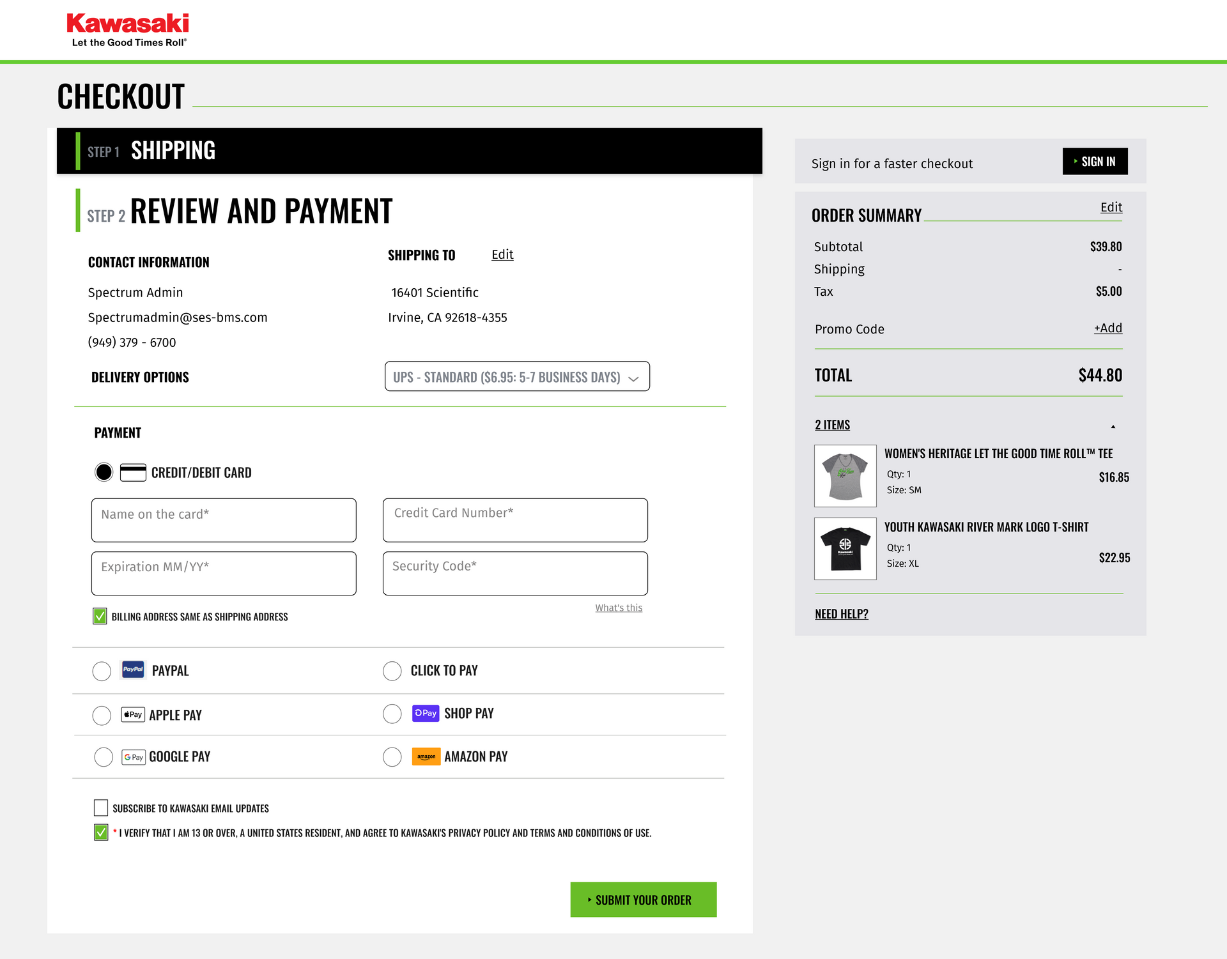Edit the shipping address
This screenshot has width=1227, height=959.
click(502, 254)
